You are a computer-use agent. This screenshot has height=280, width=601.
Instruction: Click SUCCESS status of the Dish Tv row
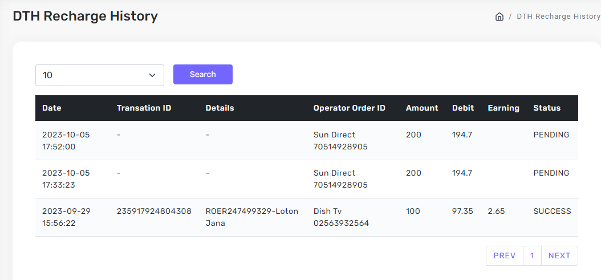coord(552,211)
